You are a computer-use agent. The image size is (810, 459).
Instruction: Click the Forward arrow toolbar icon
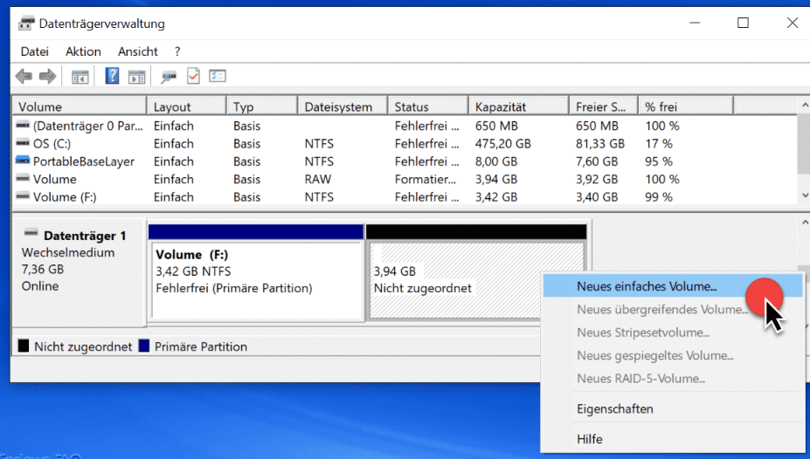click(47, 77)
